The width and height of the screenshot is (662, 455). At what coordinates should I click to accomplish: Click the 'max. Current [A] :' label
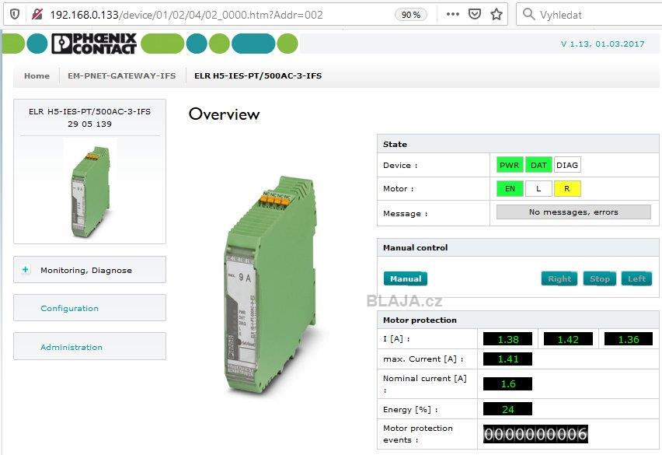[423, 359]
